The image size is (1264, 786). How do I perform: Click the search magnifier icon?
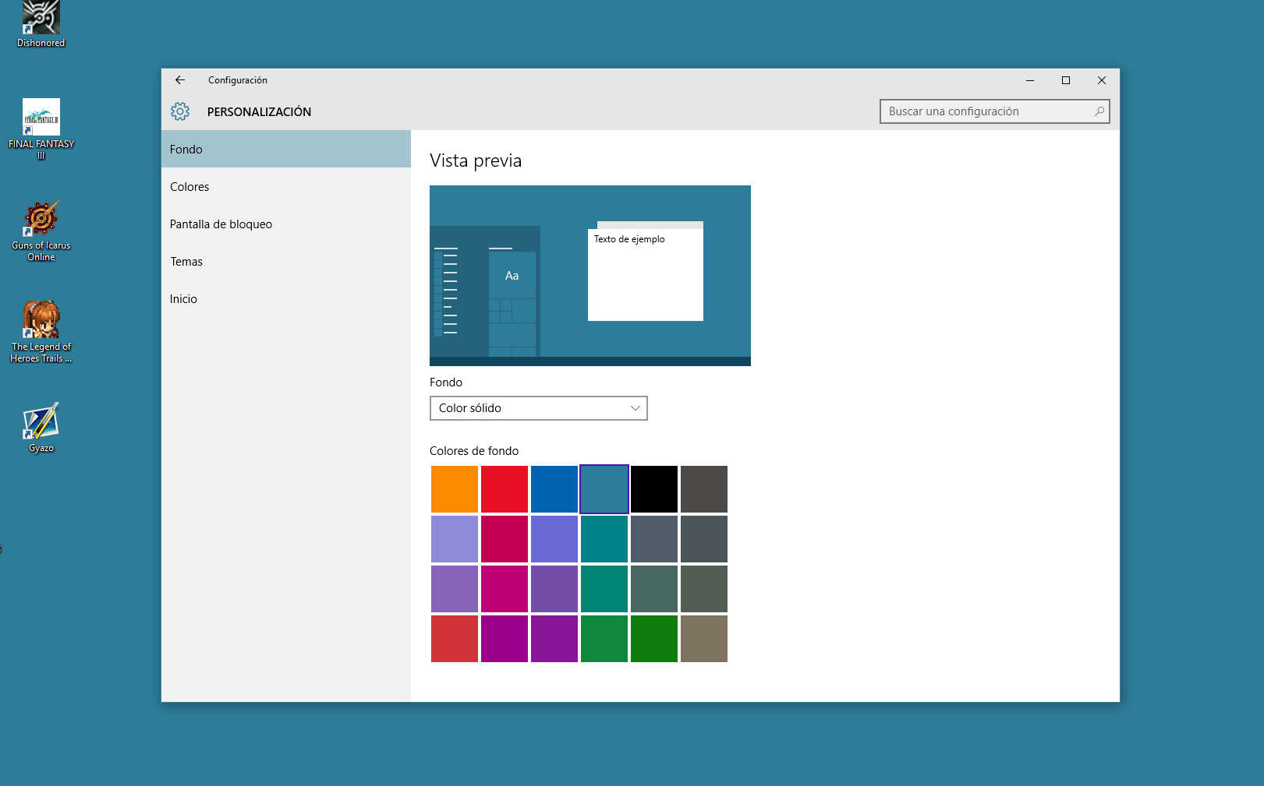click(1099, 111)
